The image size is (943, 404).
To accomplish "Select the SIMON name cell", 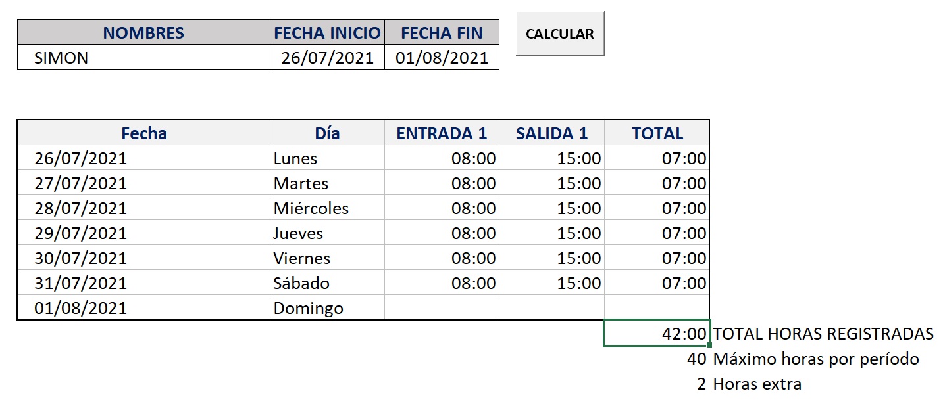I will pos(143,58).
